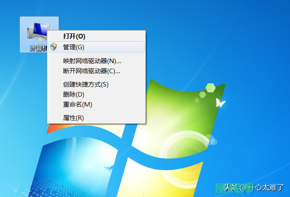The width and height of the screenshot is (290, 197).
Task: Click the largest green hexagon on the wallpaper
Action: [211, 88]
